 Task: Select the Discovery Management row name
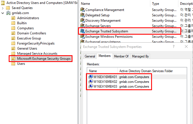(103, 21)
